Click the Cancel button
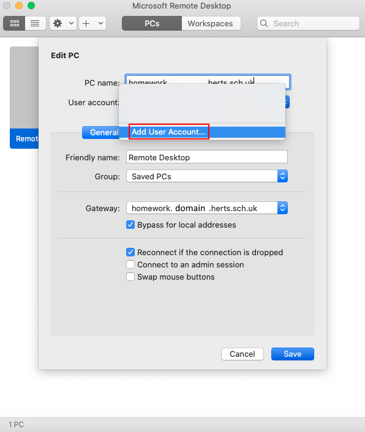365x432 pixels. 243,354
